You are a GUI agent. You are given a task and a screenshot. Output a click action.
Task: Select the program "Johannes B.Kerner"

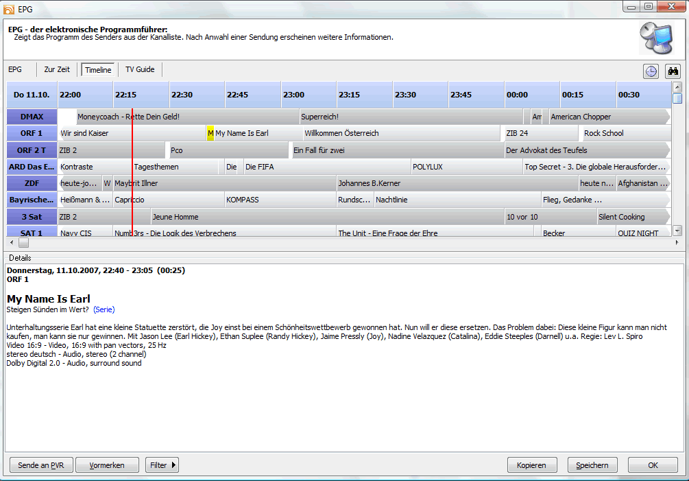coord(457,183)
